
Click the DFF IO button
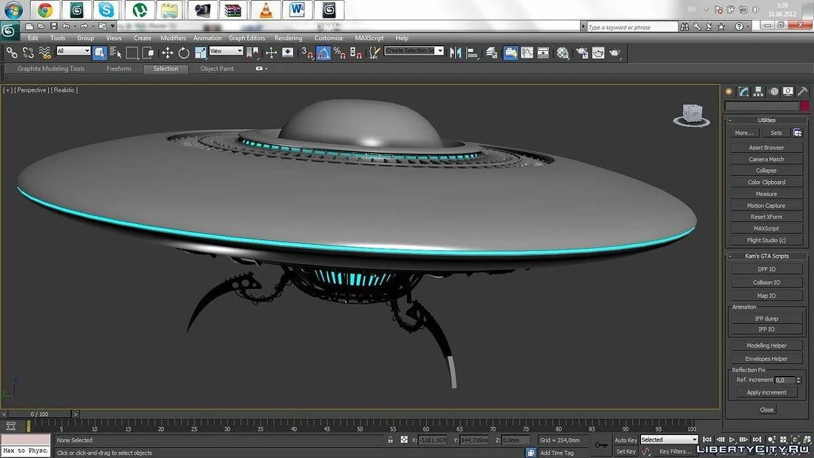pos(766,269)
